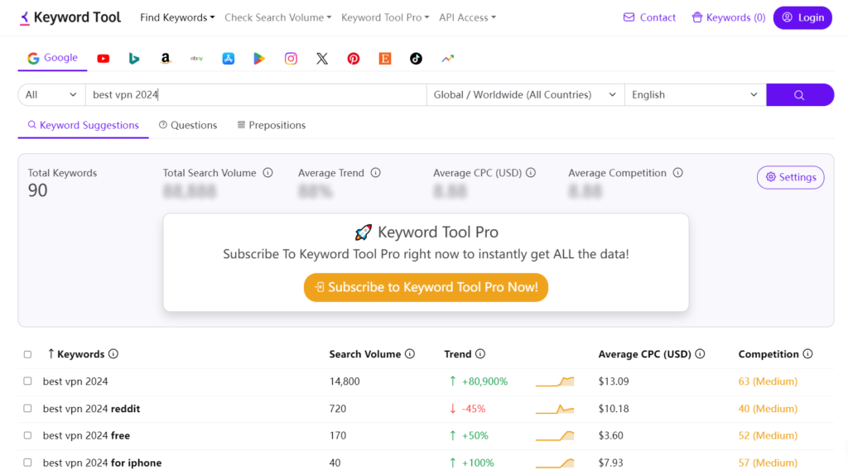This screenshot has width=848, height=470.
Task: Select the Amazon keyword source
Action: click(166, 59)
